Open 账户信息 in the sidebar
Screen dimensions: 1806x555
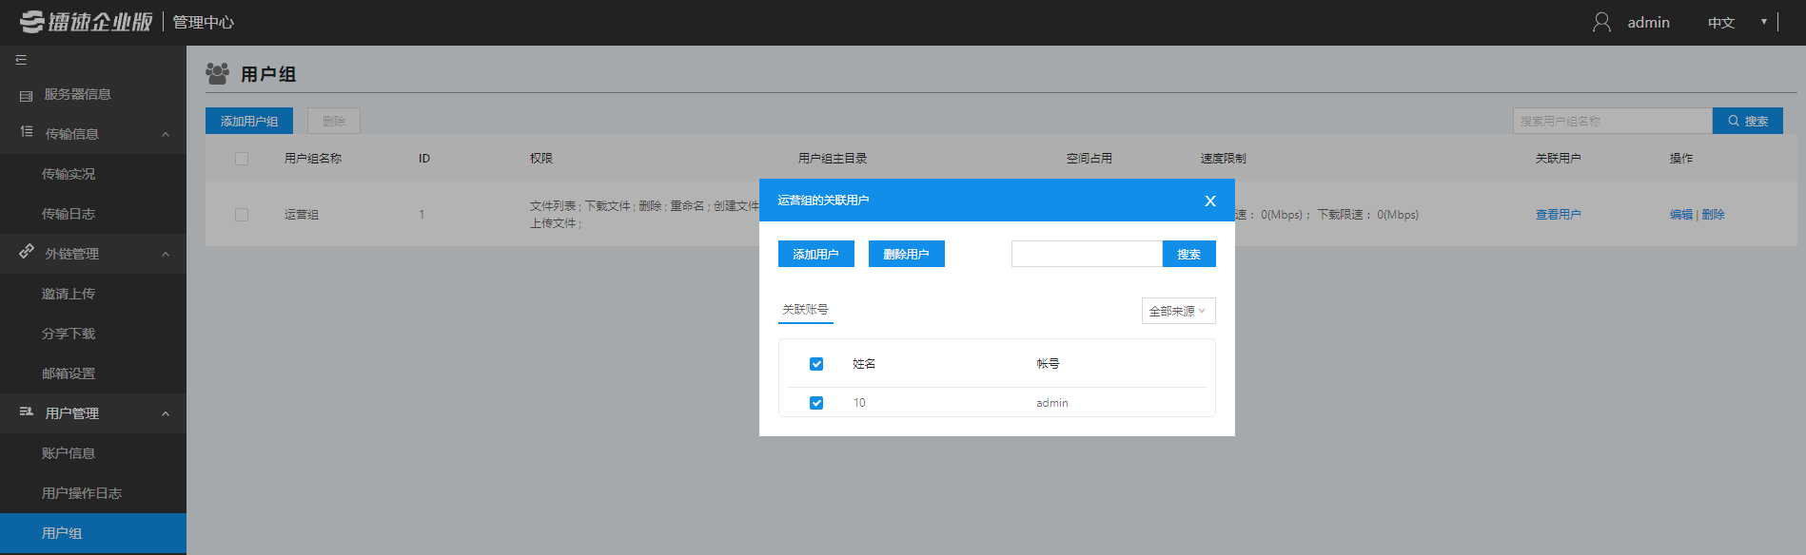69,453
